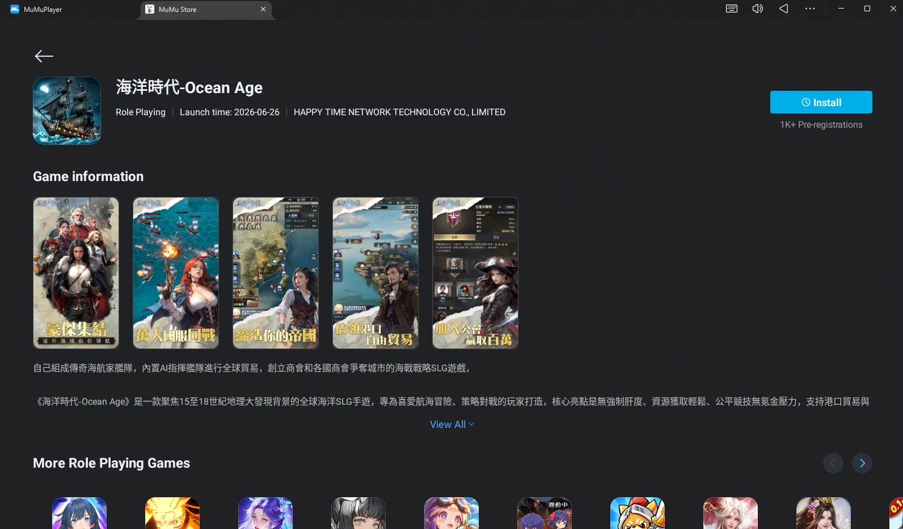
Task: Click the 海洋時代-Ocean Age title
Action: coord(189,87)
